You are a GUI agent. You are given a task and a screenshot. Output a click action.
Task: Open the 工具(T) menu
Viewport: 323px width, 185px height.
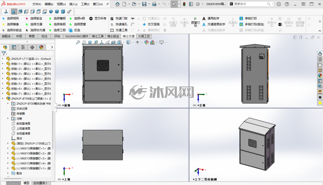85,4
